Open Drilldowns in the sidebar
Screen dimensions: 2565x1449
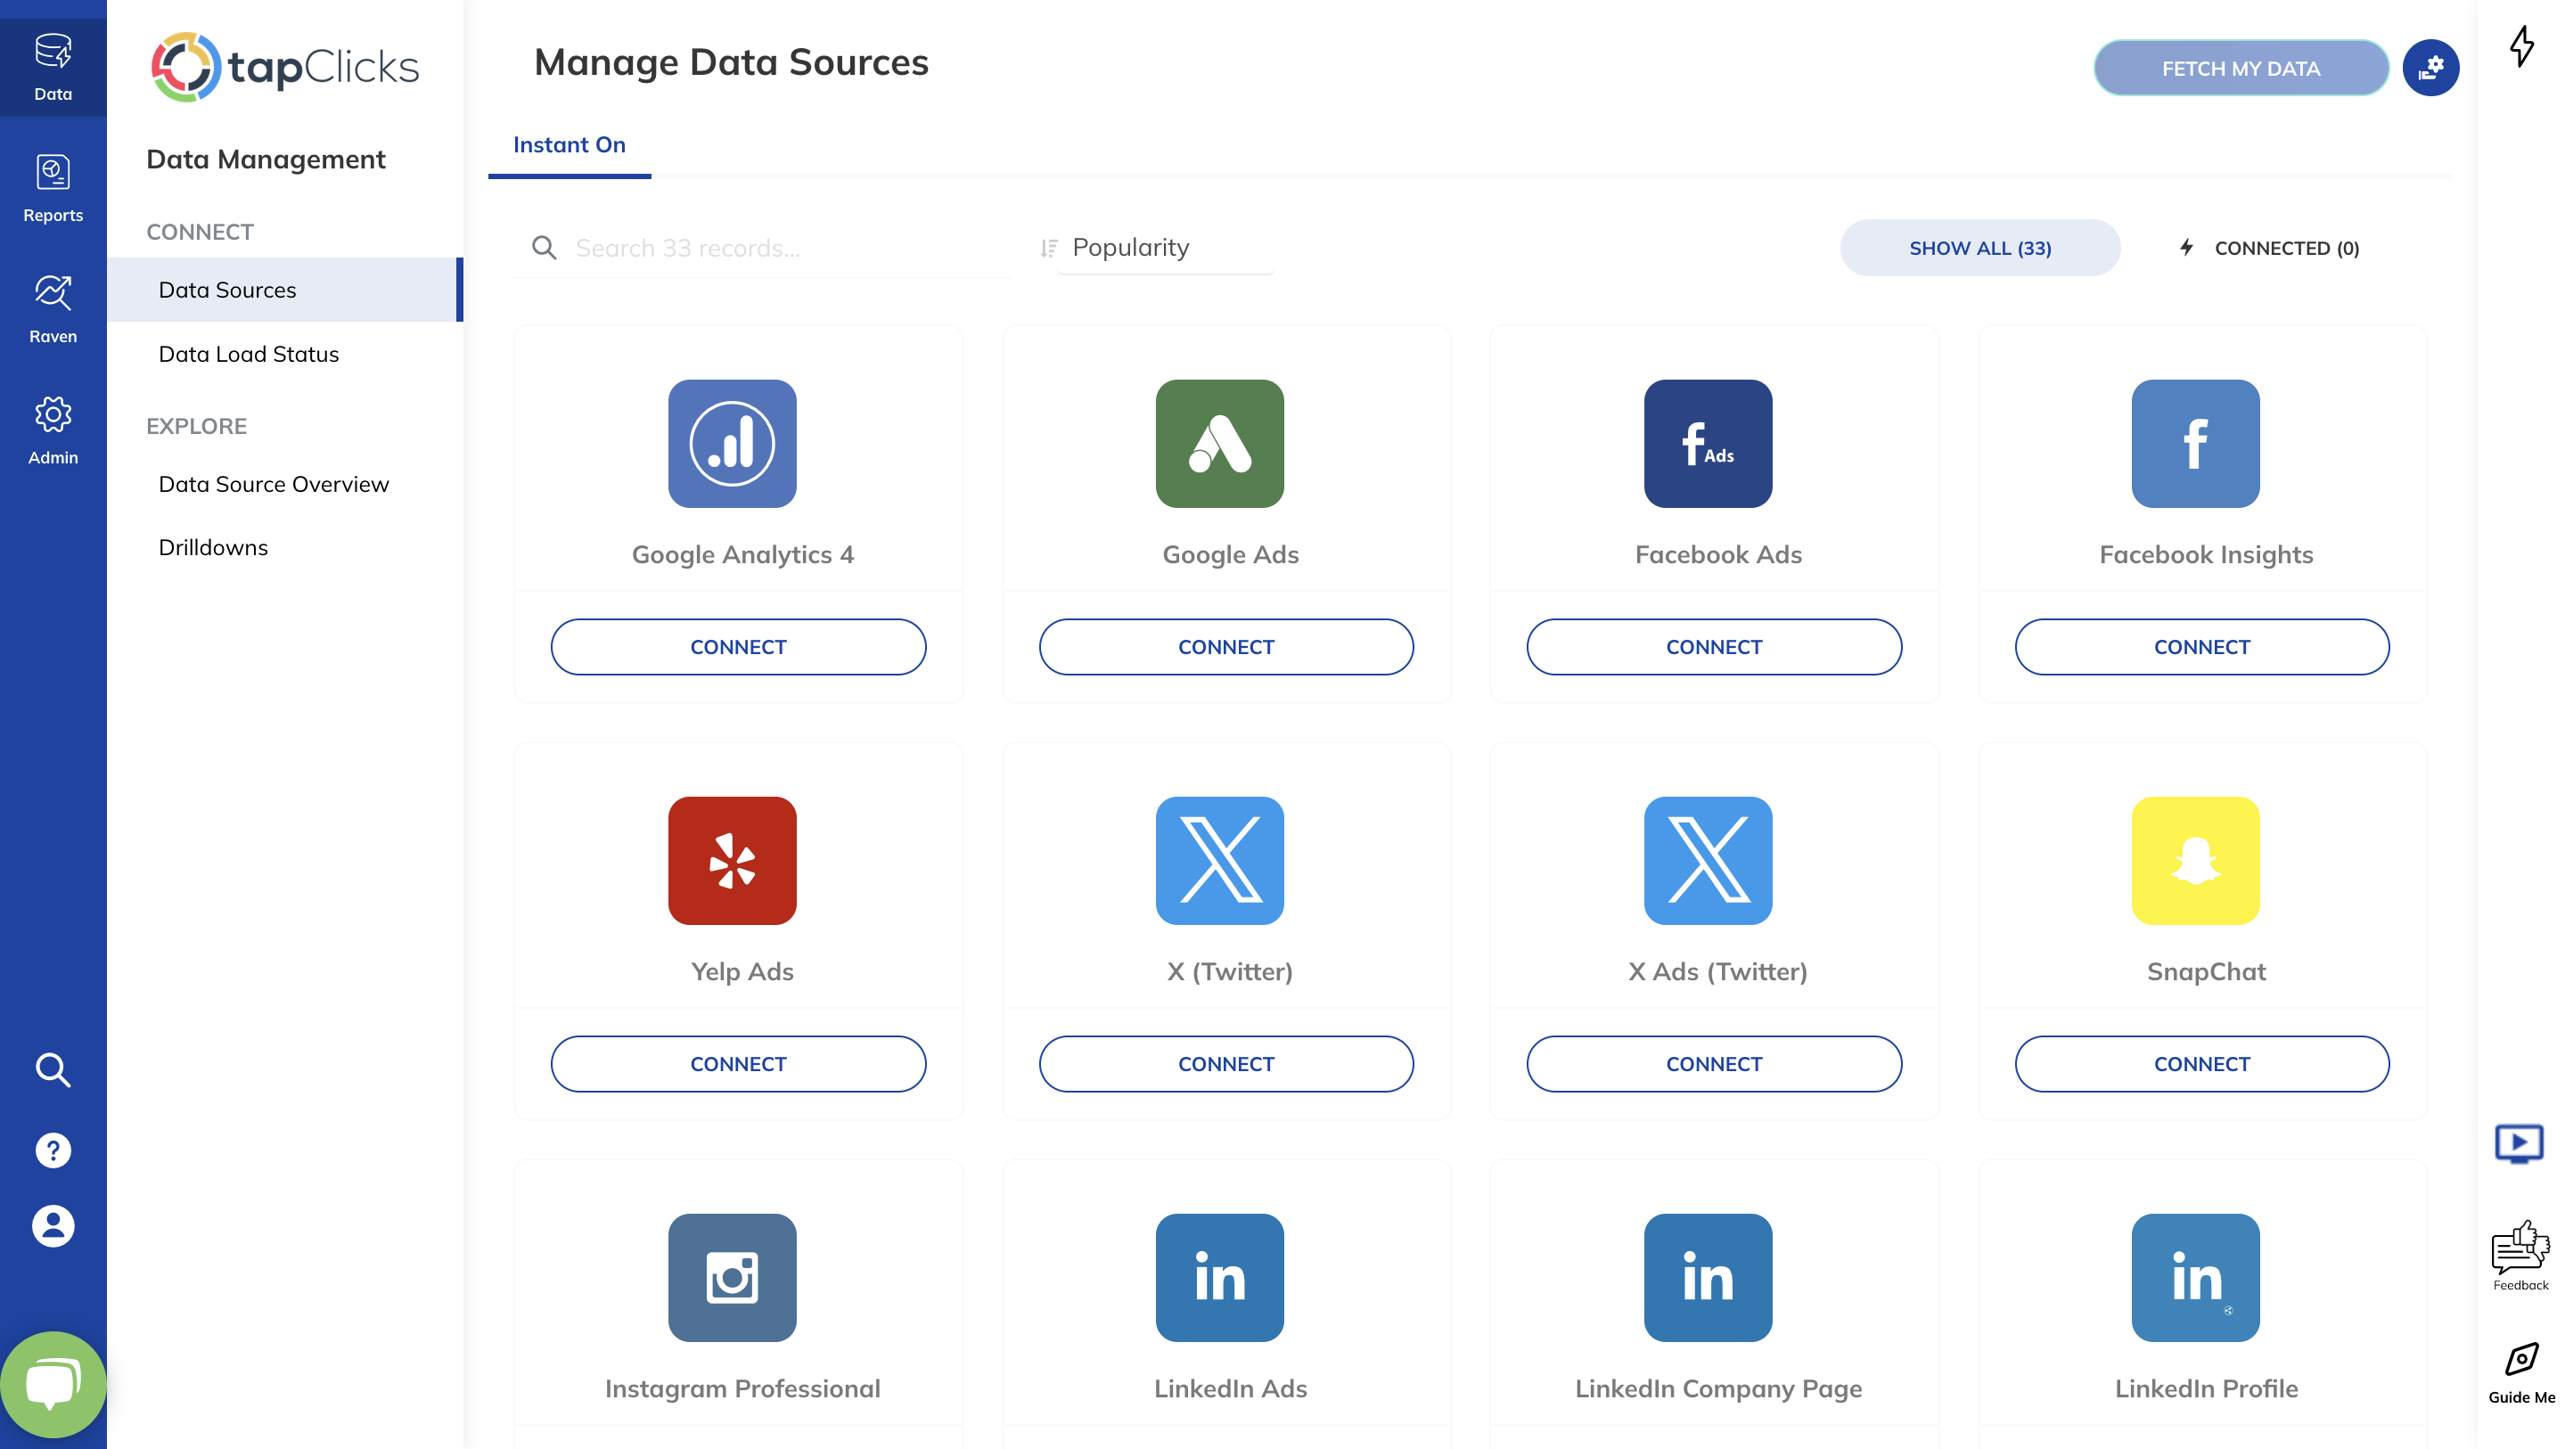pos(213,548)
